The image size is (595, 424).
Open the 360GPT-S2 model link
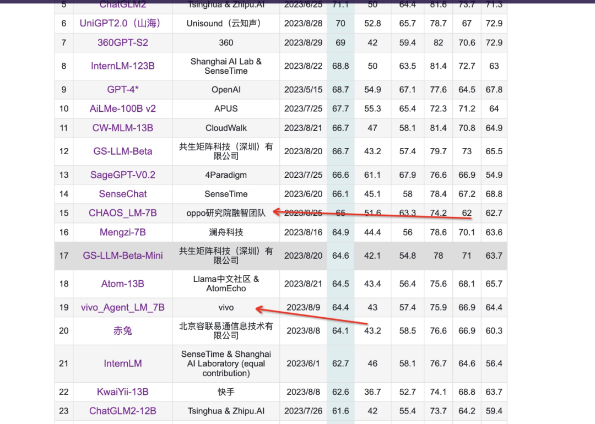[x=122, y=43]
